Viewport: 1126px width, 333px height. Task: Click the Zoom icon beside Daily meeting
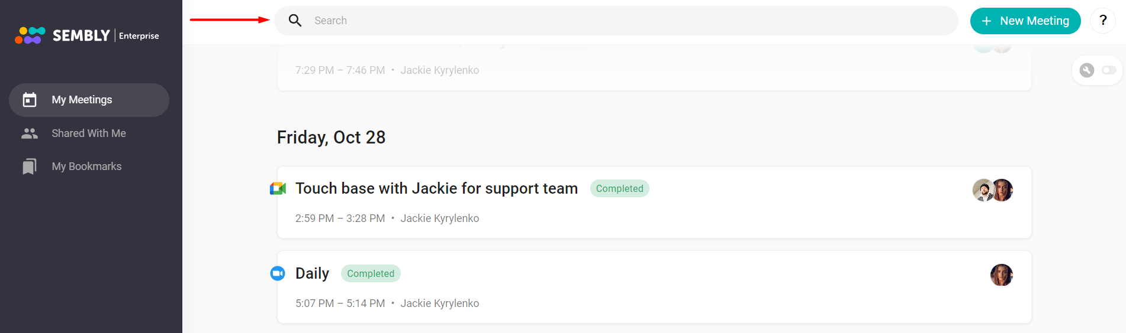[x=278, y=273]
